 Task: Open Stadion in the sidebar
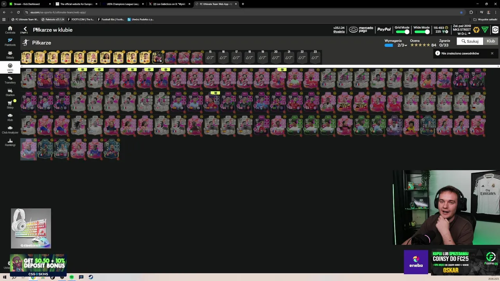10,92
